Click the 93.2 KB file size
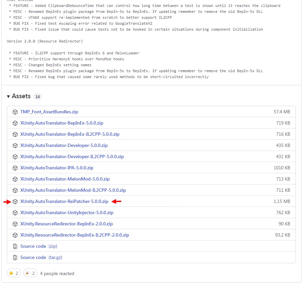The image size is (306, 283). pyautogui.click(x=283, y=235)
